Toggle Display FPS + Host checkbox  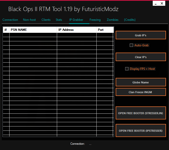[x=127, y=69]
